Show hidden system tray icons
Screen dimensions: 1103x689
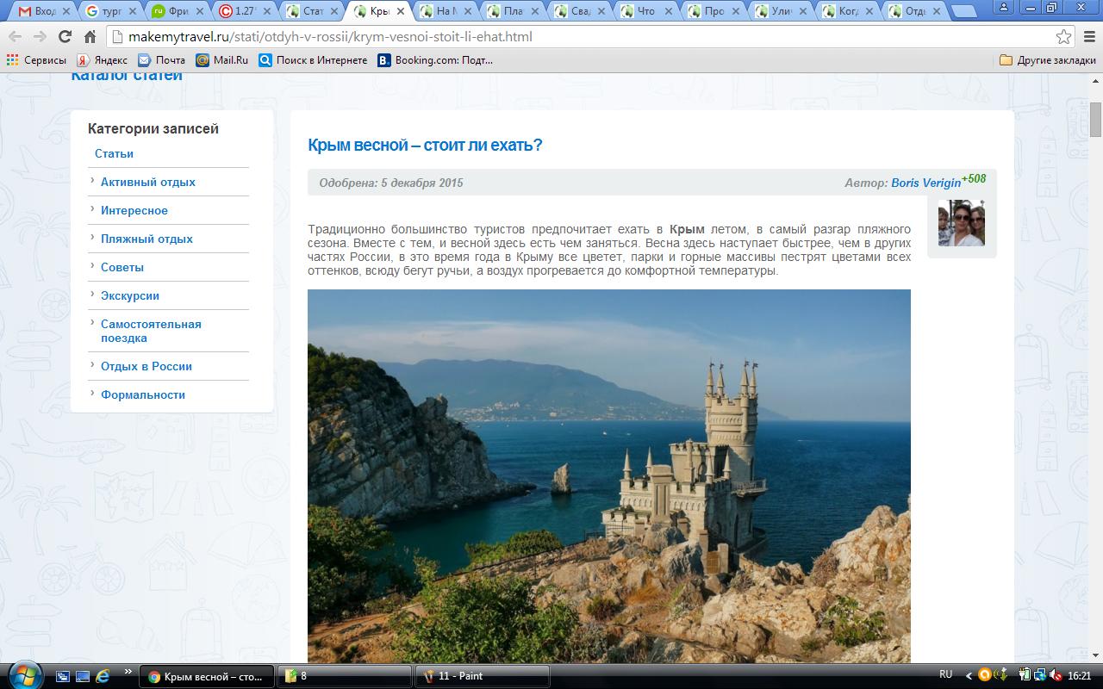click(x=969, y=676)
